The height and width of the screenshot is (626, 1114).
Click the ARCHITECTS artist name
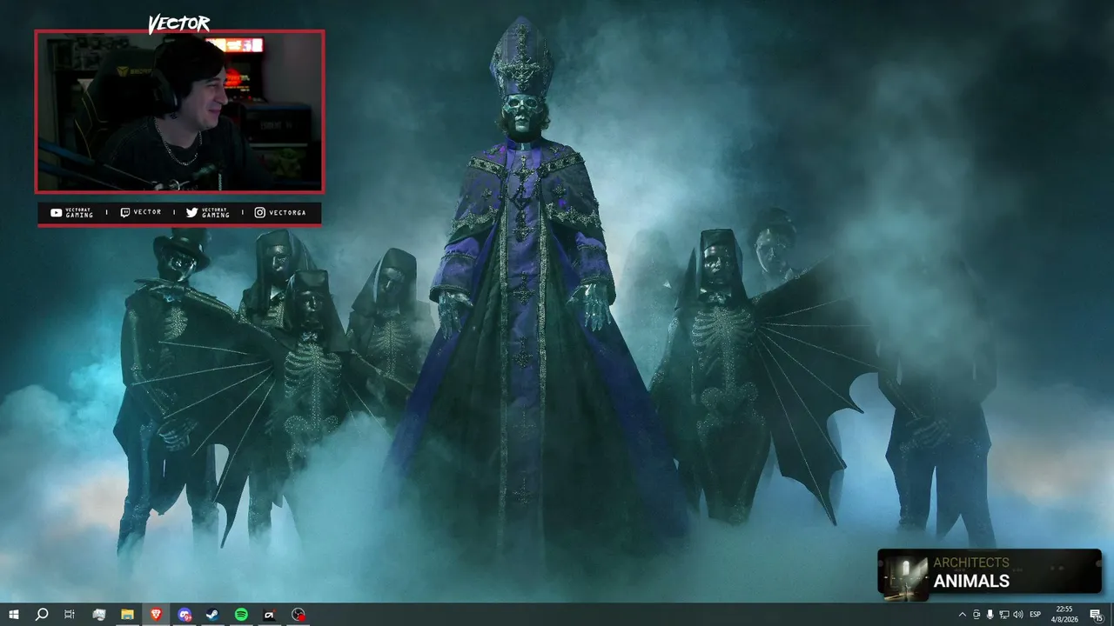point(971,563)
